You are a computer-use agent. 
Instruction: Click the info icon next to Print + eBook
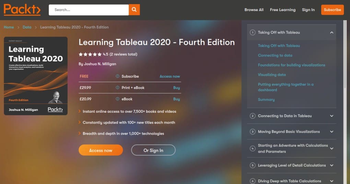[117, 87]
